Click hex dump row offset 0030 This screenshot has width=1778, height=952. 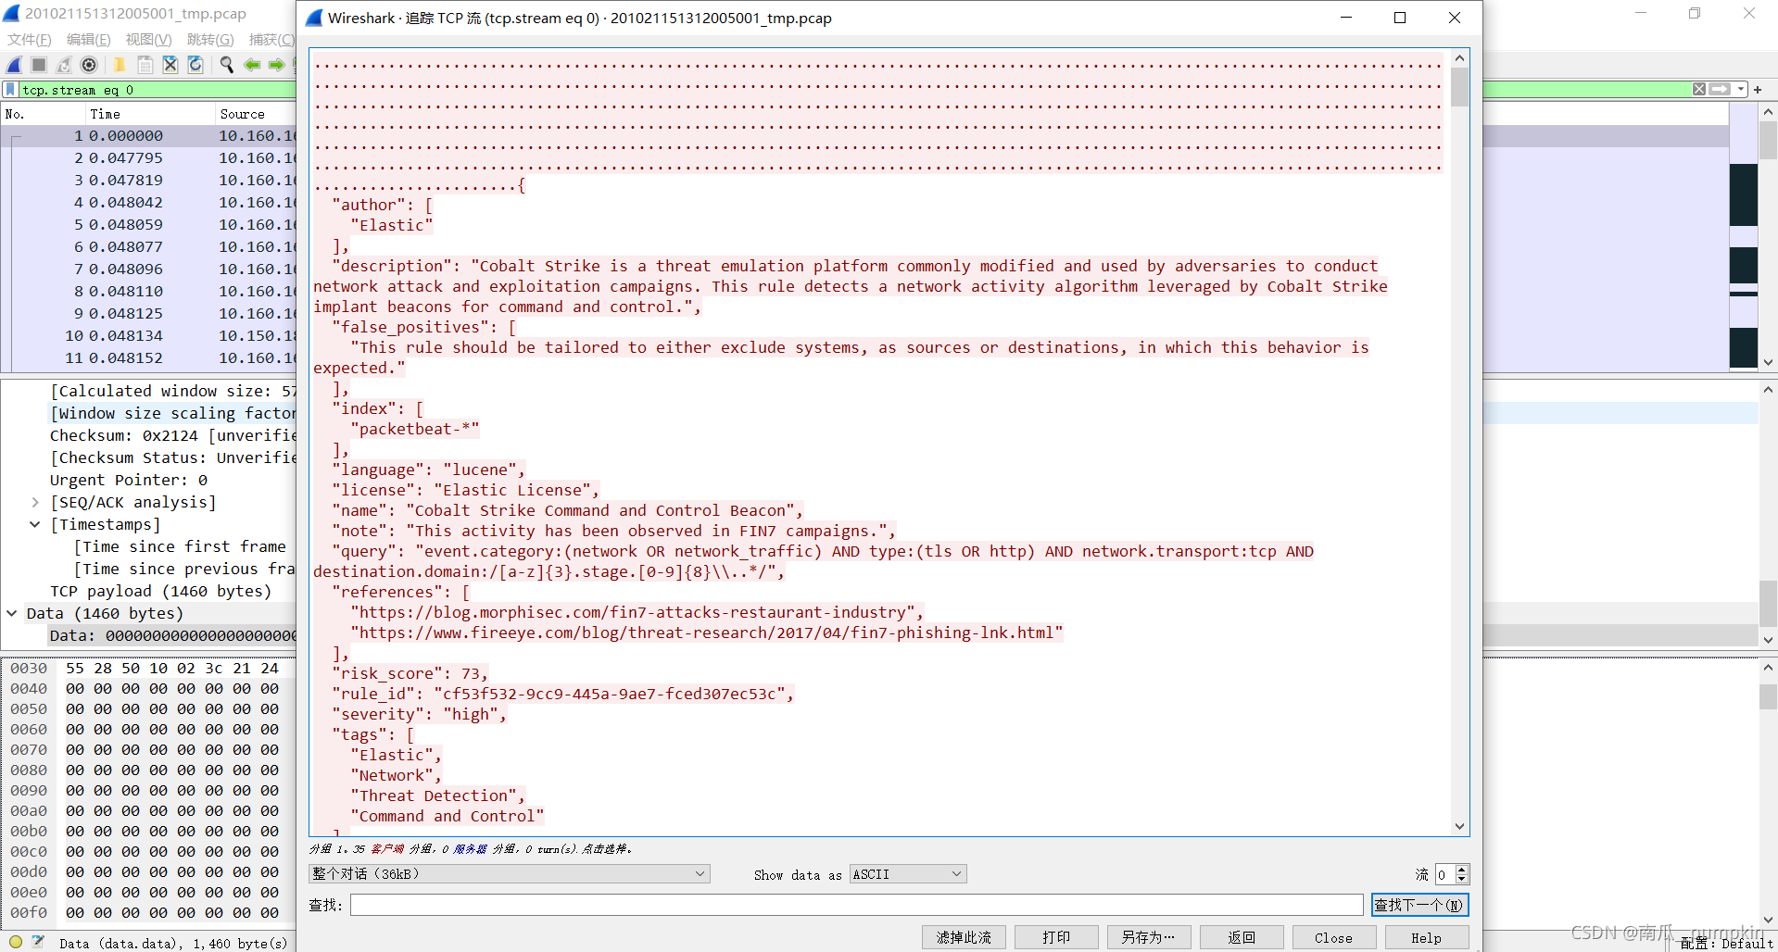point(29,668)
